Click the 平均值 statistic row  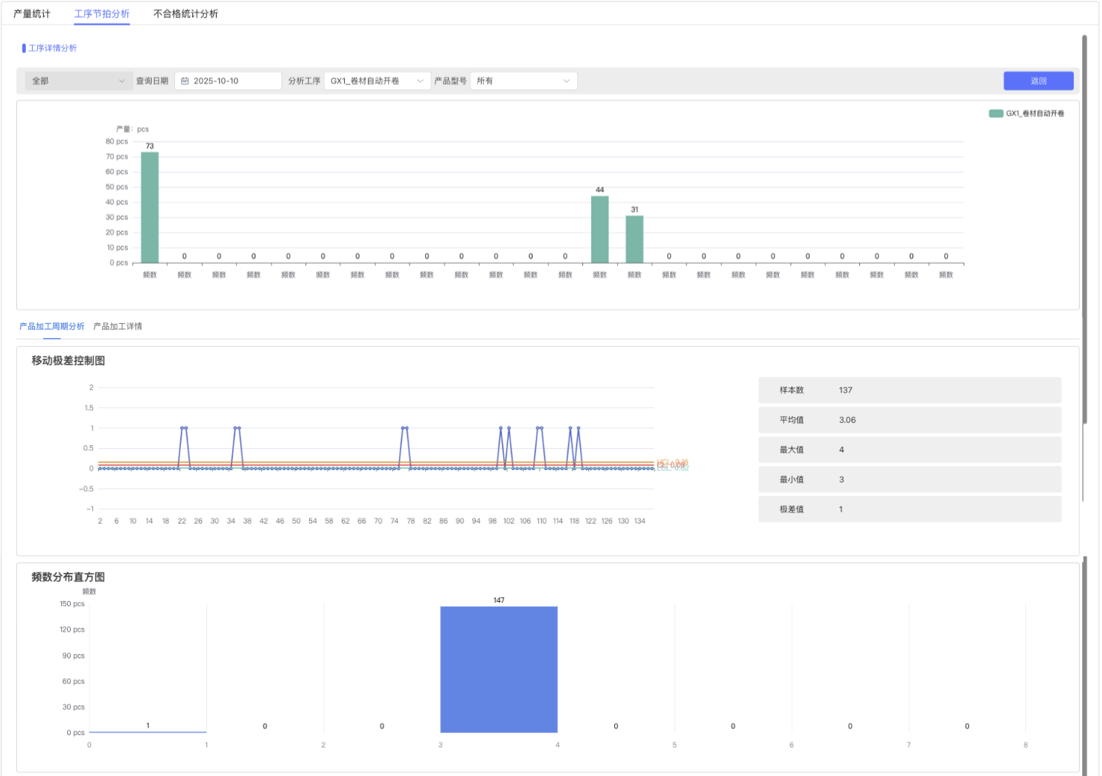point(909,420)
